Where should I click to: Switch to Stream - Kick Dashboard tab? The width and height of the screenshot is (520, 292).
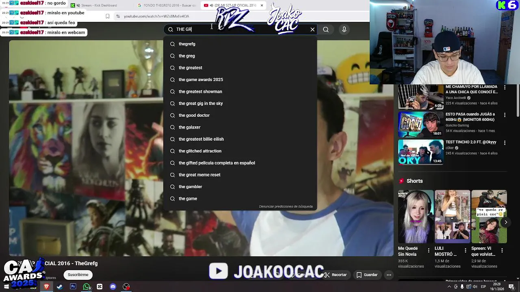[x=99, y=5]
